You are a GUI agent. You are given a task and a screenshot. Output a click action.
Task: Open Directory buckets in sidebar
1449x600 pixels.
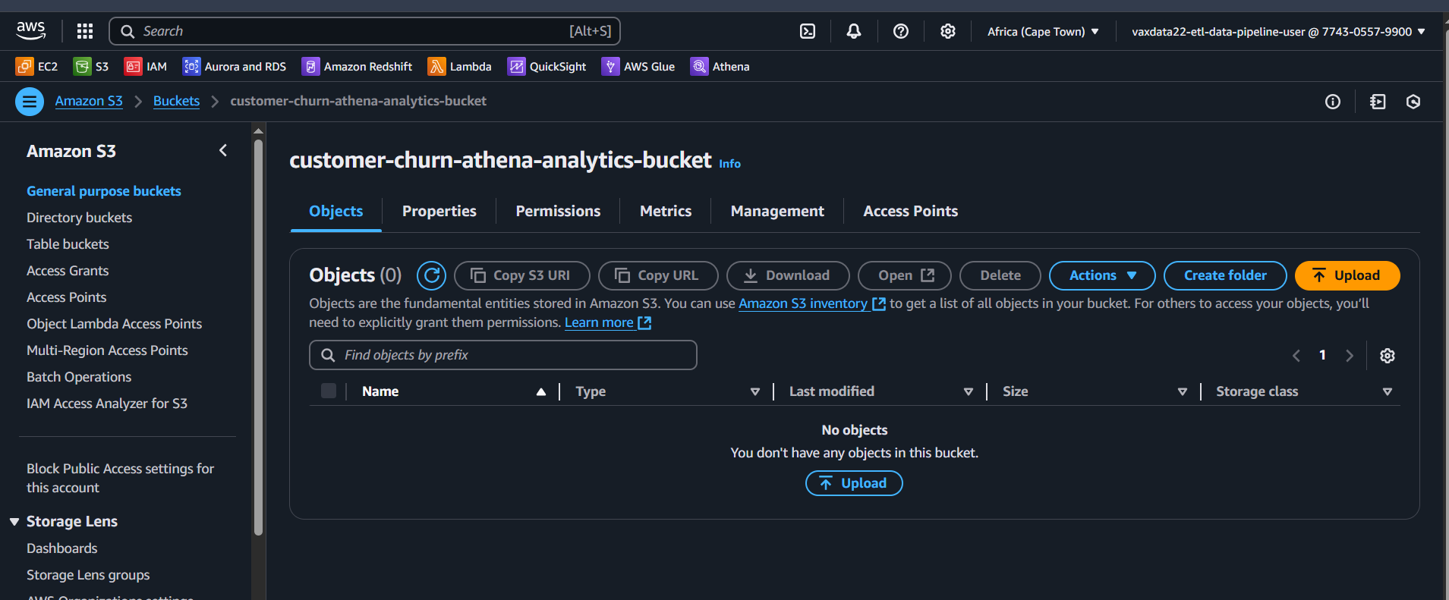pos(80,218)
